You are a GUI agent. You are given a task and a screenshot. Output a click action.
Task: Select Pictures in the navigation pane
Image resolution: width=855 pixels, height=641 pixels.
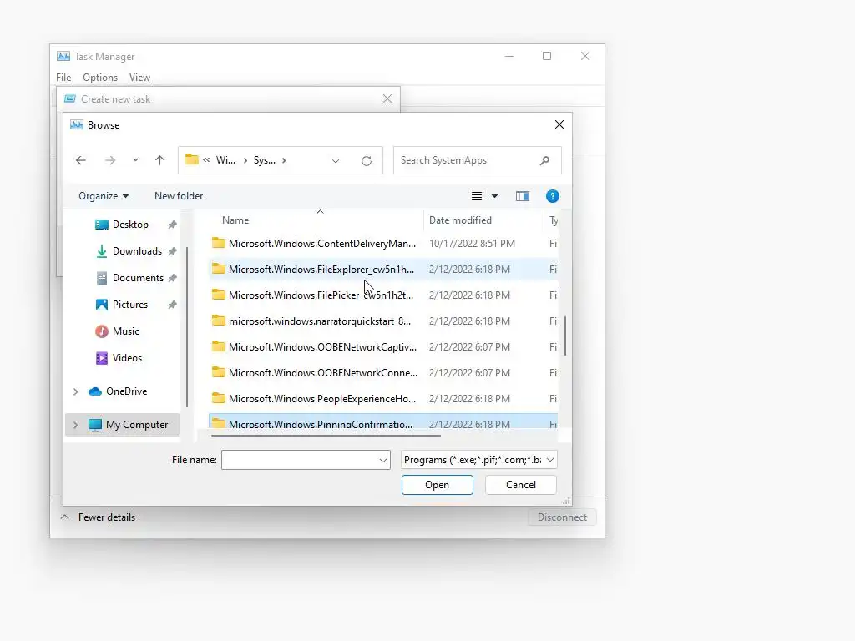tap(129, 305)
